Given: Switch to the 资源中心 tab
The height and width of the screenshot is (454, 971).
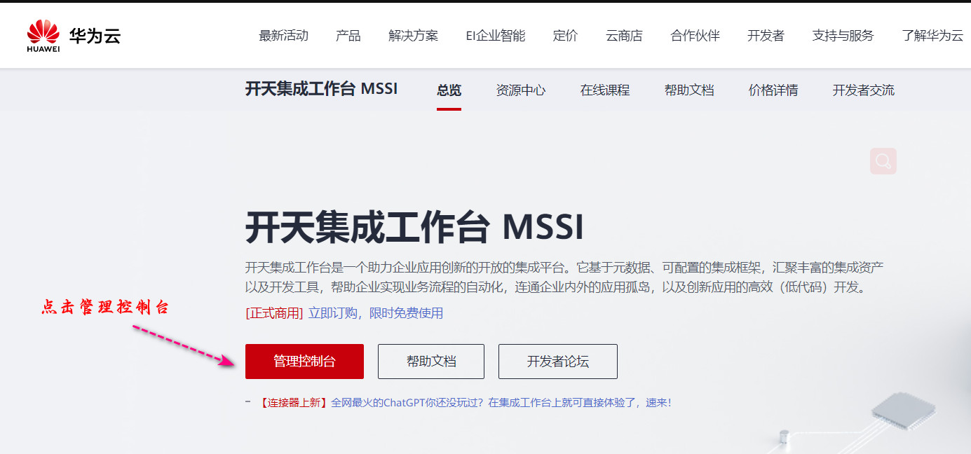Looking at the screenshot, I should [x=521, y=90].
